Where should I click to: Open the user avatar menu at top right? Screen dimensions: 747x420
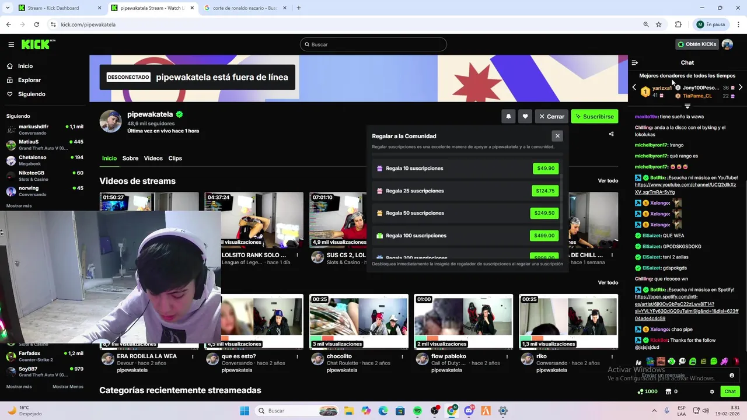(x=727, y=44)
